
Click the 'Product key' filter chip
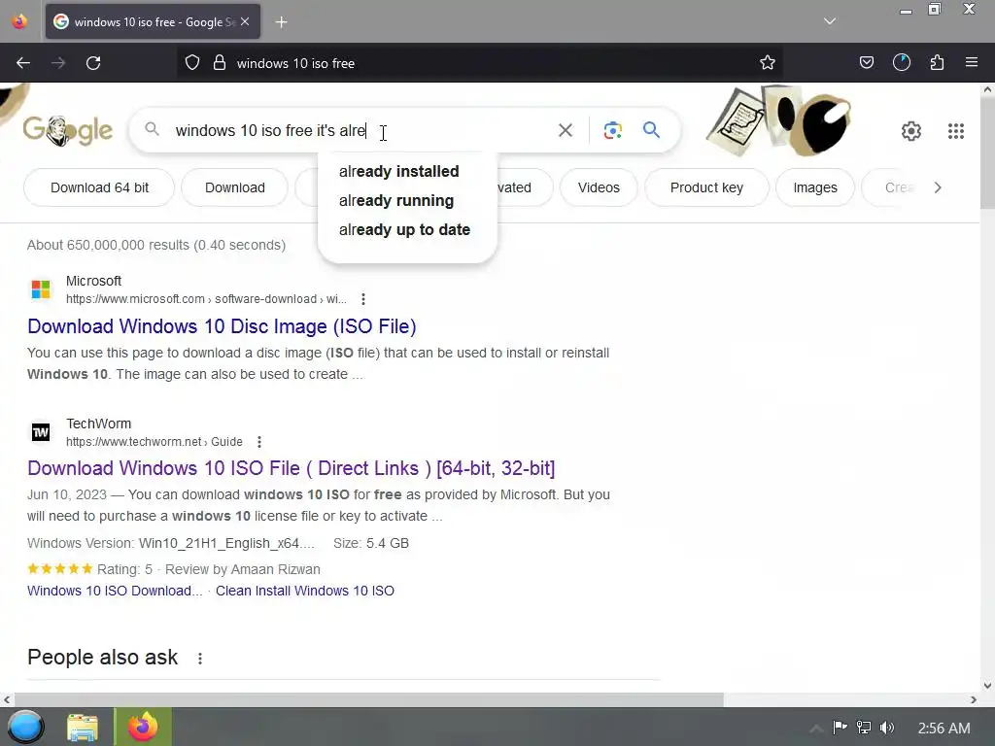click(706, 187)
